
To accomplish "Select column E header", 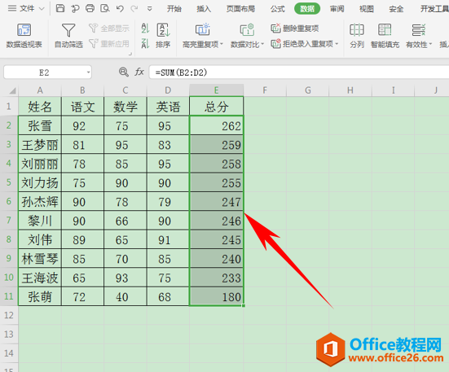I will 217,90.
